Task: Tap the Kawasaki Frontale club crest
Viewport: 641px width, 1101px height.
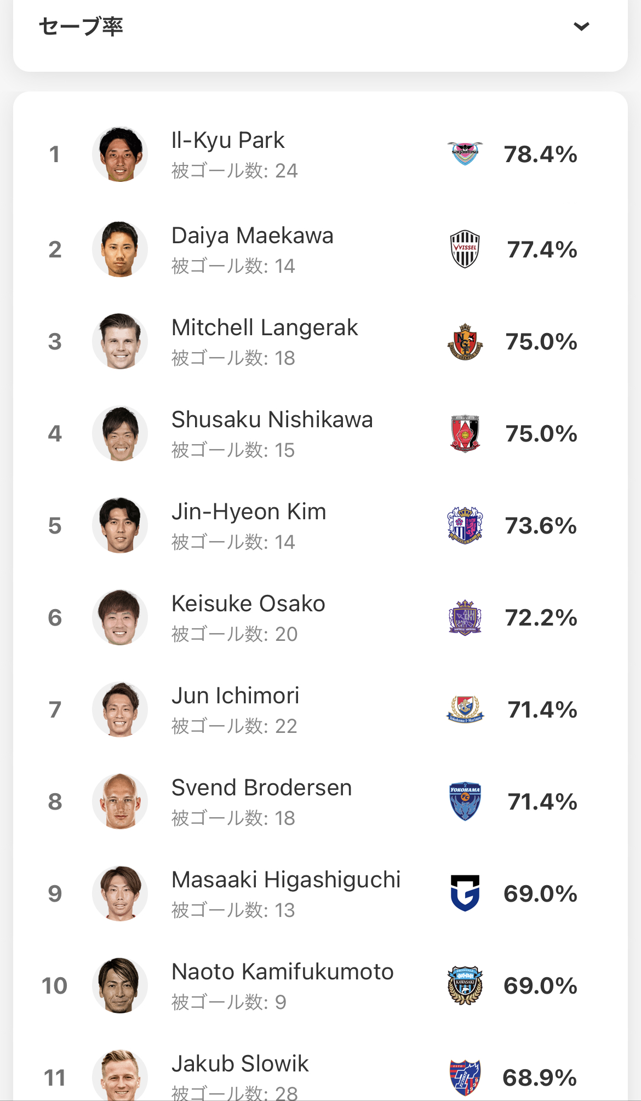Action: pyautogui.click(x=465, y=985)
